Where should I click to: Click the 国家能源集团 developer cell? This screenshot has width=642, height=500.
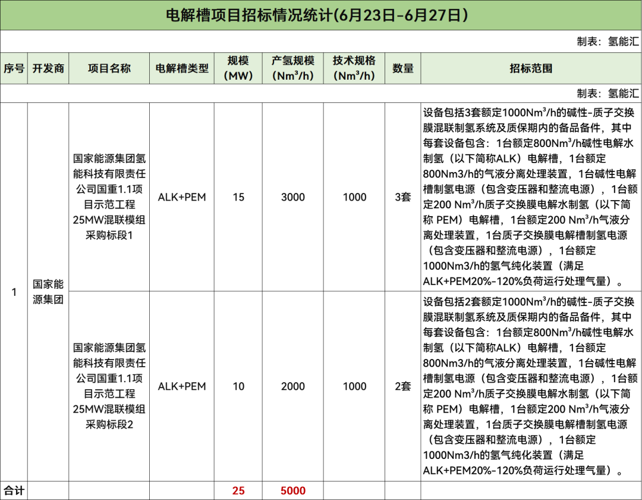click(x=48, y=292)
